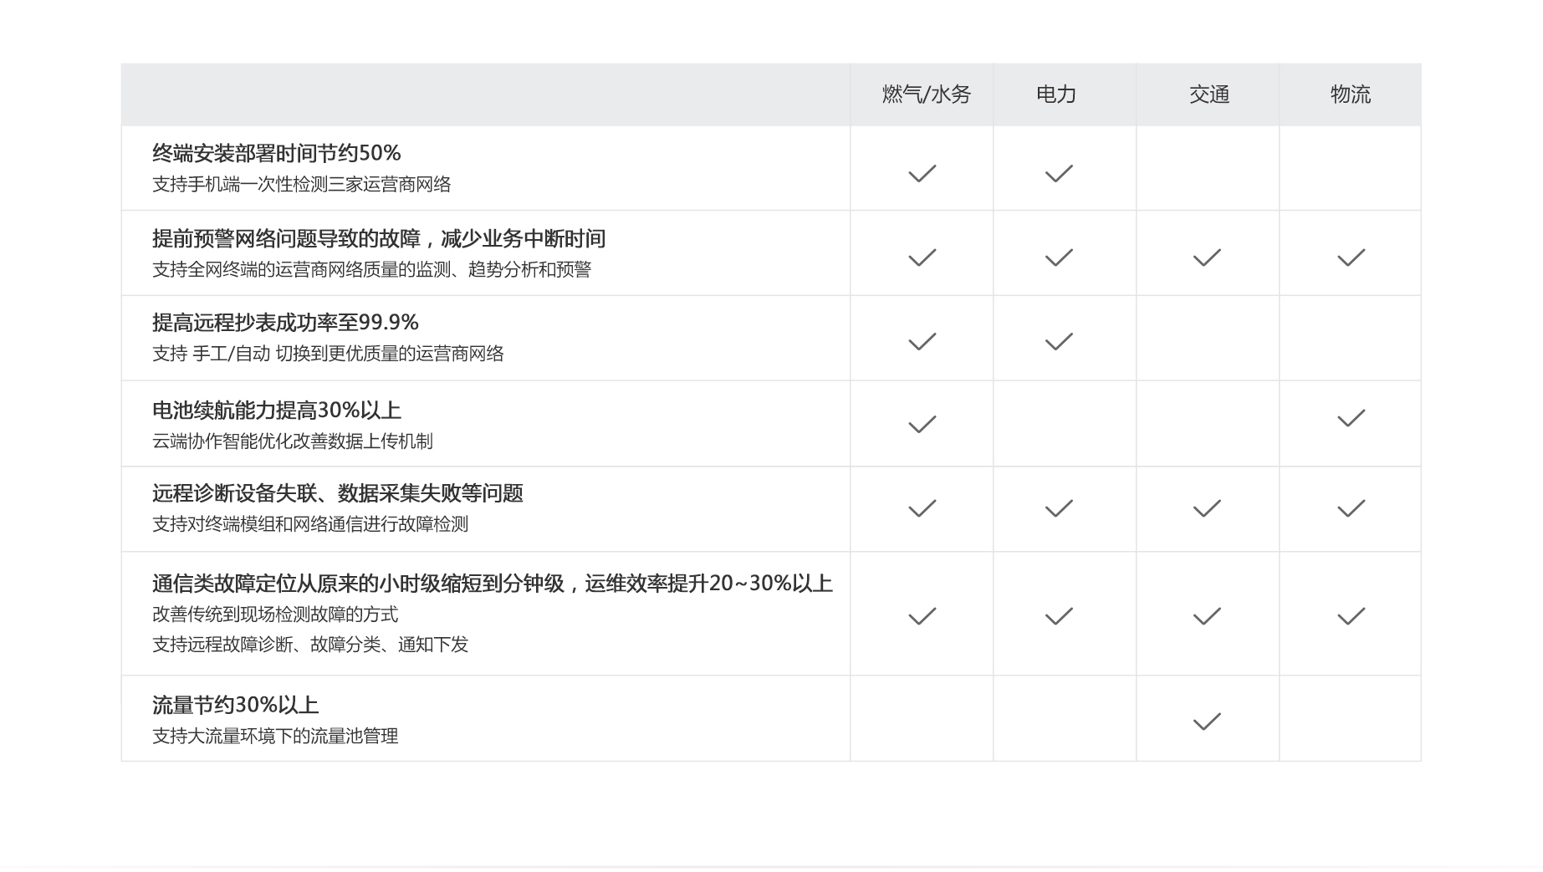Click the 燃气/水务 checkmark in 远程诊断设备失联 row
This screenshot has height=872, width=1543.
[x=922, y=508]
